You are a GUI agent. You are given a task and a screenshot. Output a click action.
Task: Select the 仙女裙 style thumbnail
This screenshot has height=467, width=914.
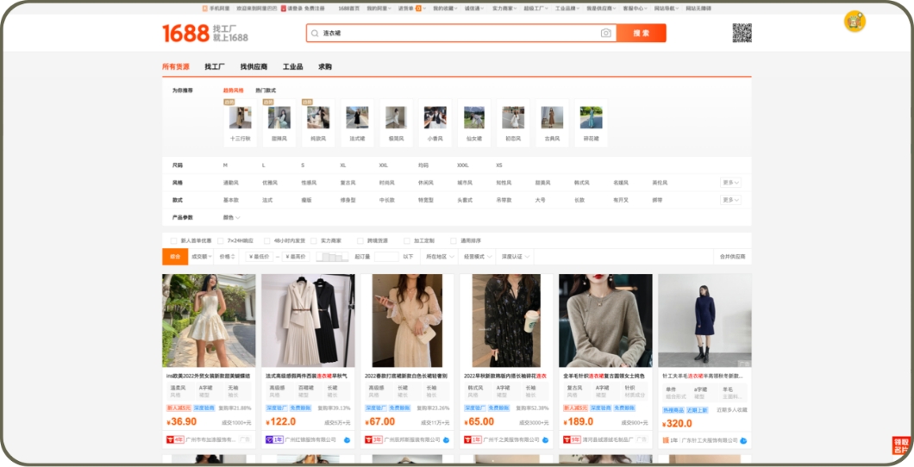(474, 116)
